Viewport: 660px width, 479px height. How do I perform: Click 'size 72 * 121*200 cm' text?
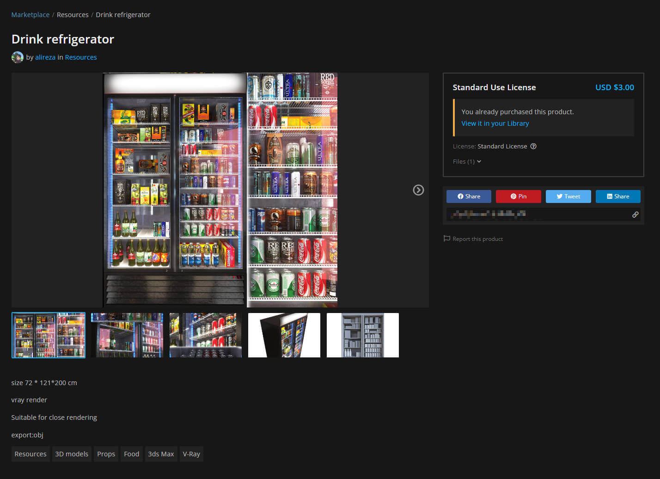click(44, 383)
